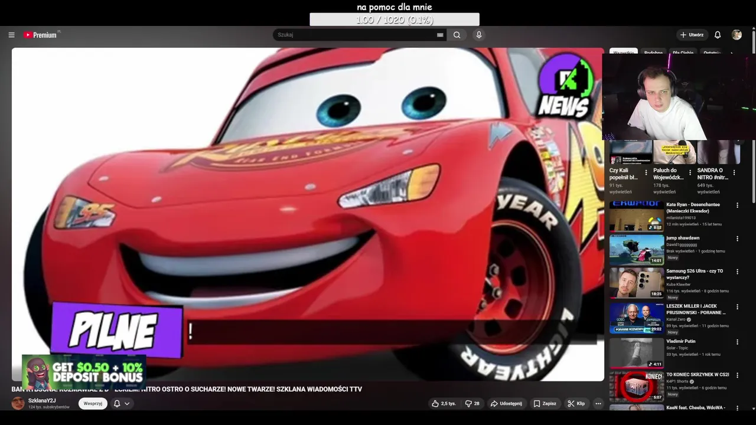Open options for 'Paluch do Wojewódzk' short

pos(690,173)
